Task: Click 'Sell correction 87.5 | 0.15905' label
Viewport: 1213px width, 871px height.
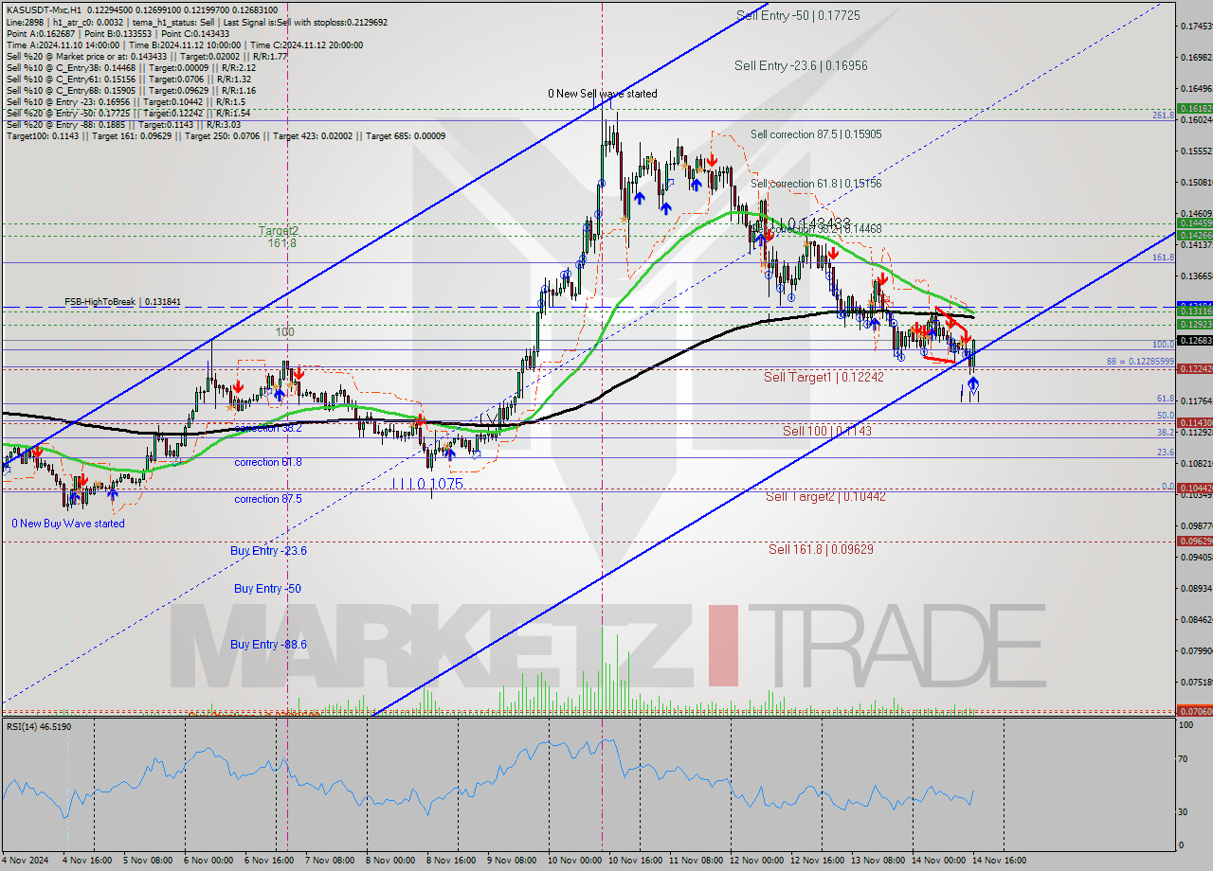Action: [x=816, y=134]
